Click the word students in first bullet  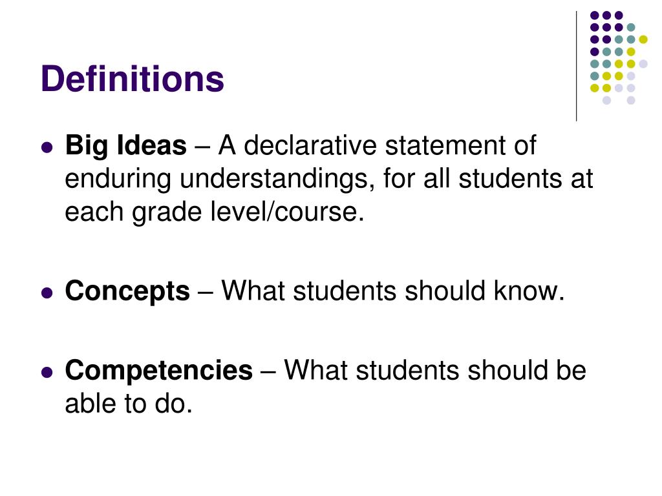(x=511, y=178)
